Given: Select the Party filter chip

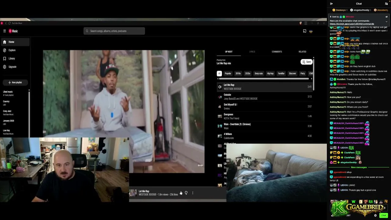Looking at the screenshot, I should 302,73.
